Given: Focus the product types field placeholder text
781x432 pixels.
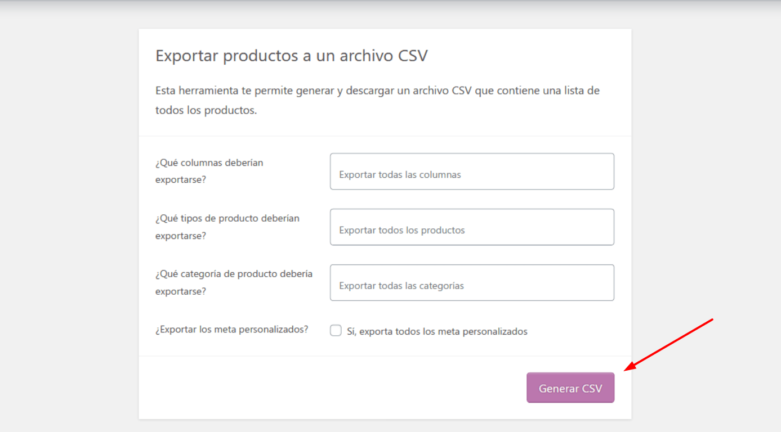Looking at the screenshot, I should [x=402, y=230].
